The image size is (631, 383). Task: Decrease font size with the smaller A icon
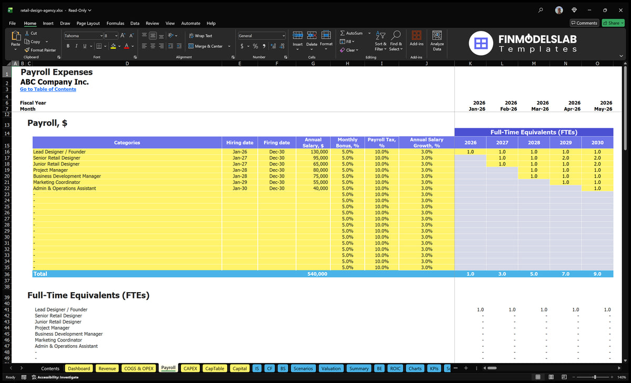[131, 36]
